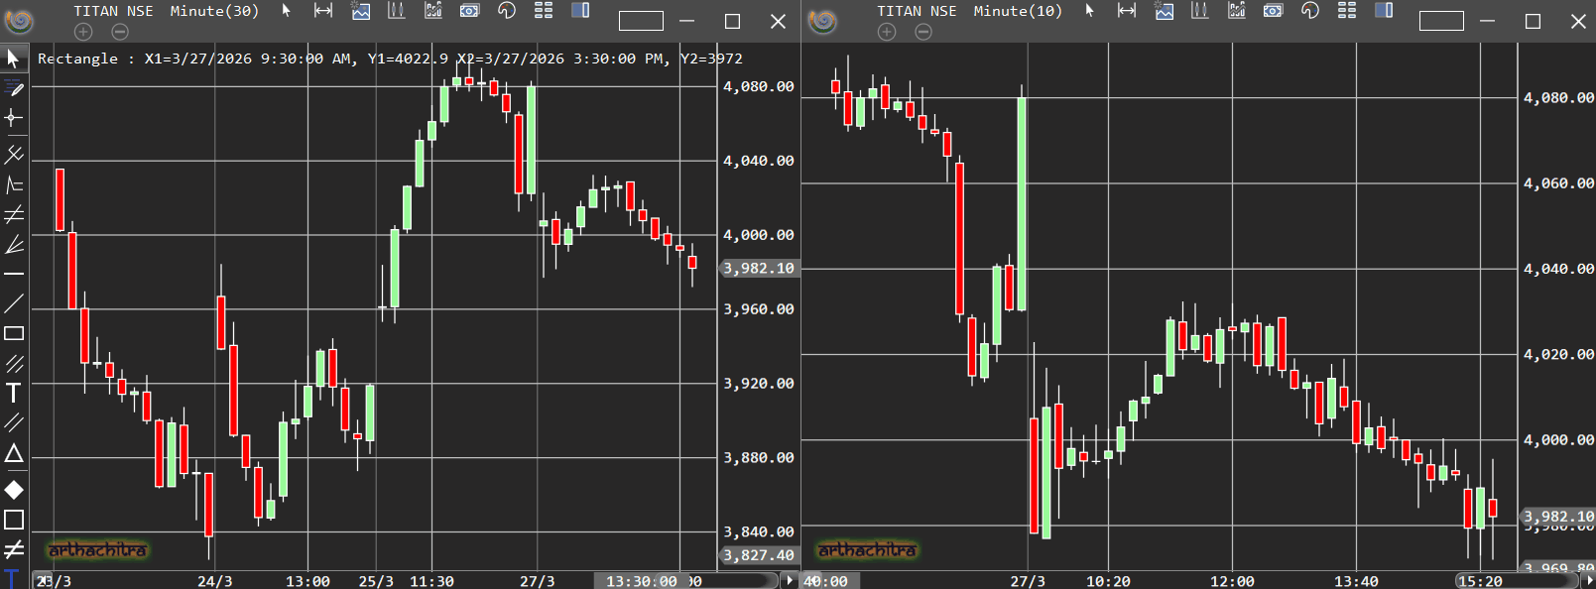Toggle the side panel icon in right chart
This screenshot has height=589, width=1596.
tap(1384, 11)
